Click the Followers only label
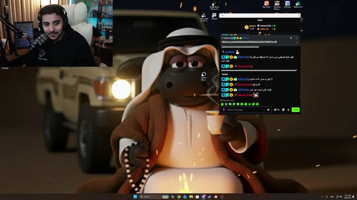357x200 pixels. (228, 101)
